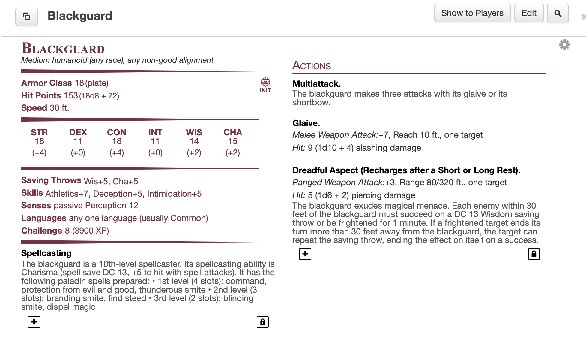Image resolution: width=586 pixels, height=344 pixels.
Task: Click the popout window icon beside Blackguard
Action: pos(26,16)
